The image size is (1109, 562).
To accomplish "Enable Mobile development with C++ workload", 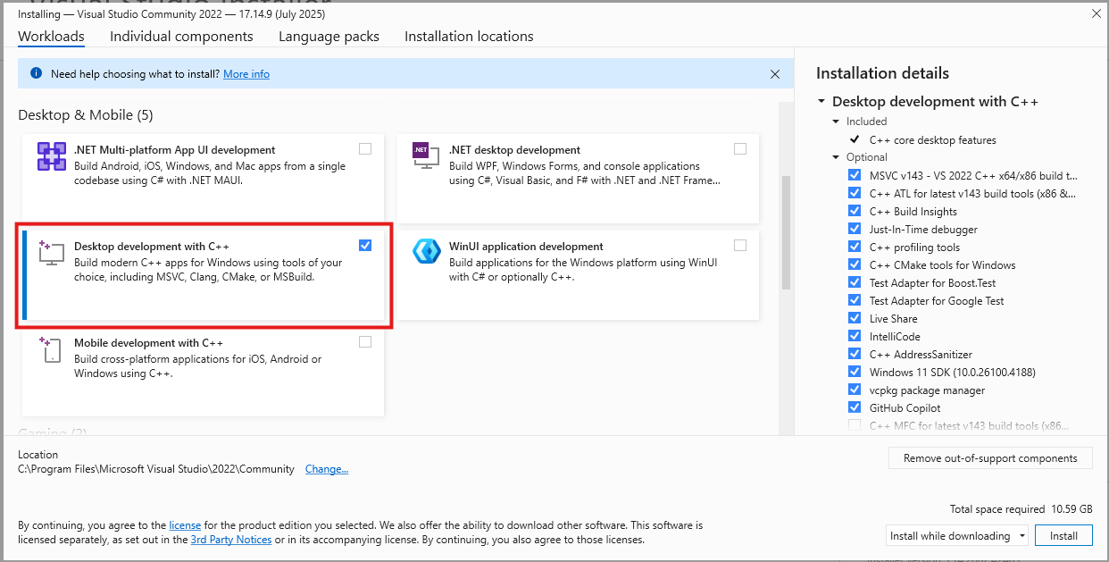I will 365,342.
